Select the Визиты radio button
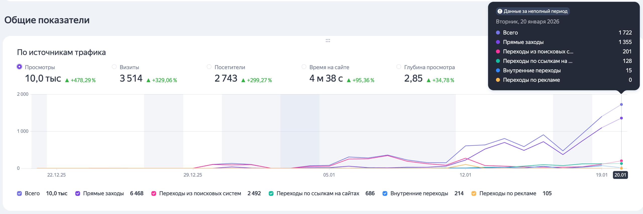643x214 pixels. (x=114, y=67)
